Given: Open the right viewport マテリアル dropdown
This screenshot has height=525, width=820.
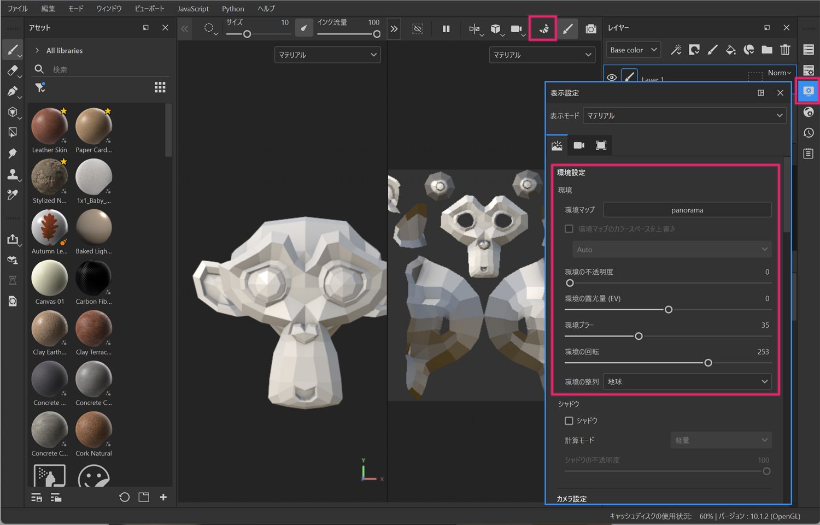Looking at the screenshot, I should pyautogui.click(x=541, y=55).
